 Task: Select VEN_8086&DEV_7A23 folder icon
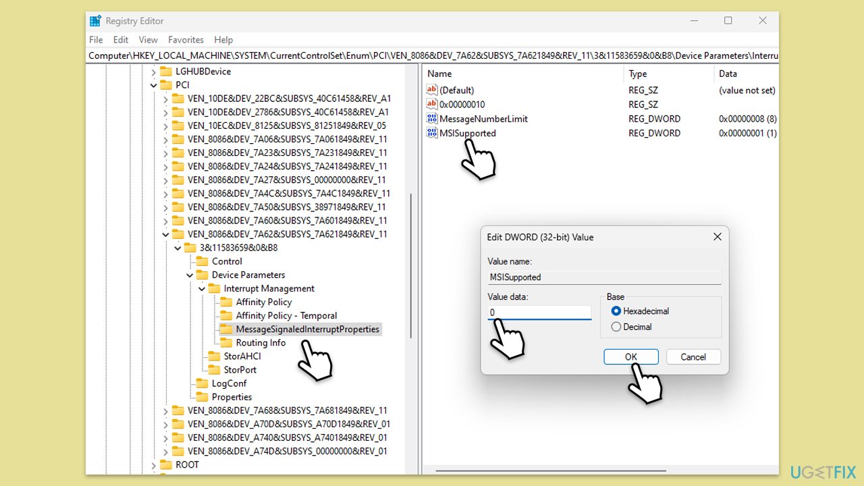click(178, 153)
